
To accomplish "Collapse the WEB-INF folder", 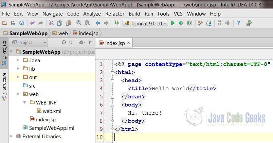I will tap(25, 102).
